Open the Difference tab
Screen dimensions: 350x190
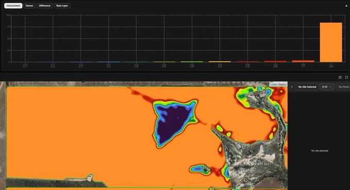click(45, 6)
